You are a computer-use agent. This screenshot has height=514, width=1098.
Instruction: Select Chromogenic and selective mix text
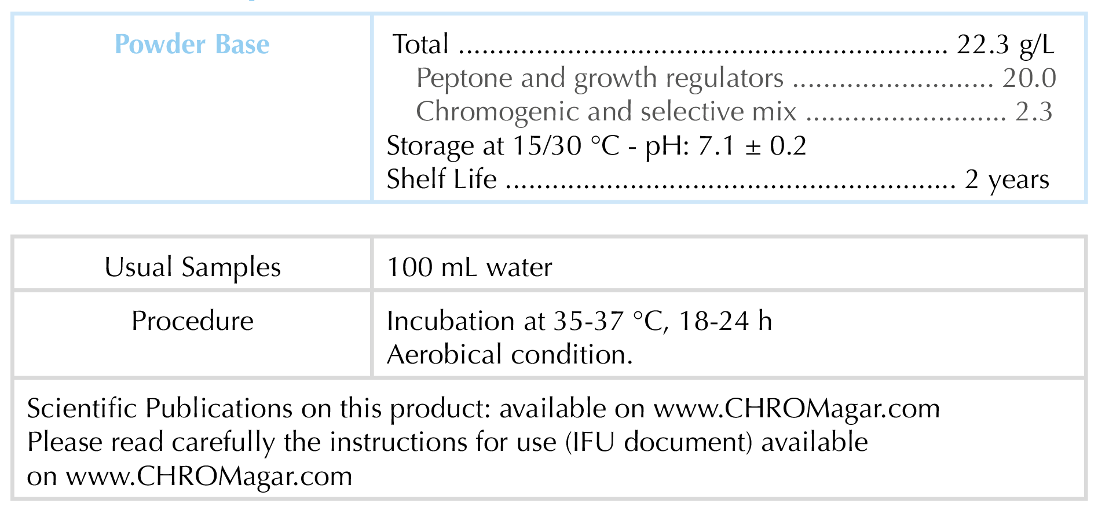(606, 112)
